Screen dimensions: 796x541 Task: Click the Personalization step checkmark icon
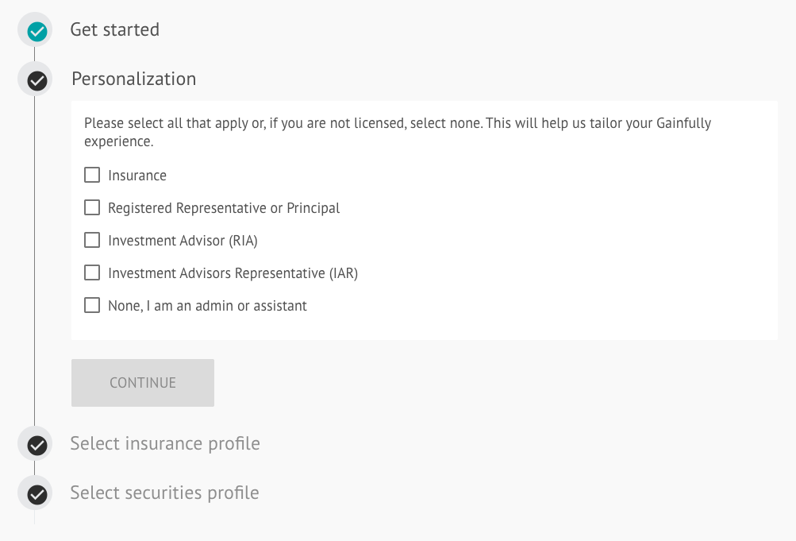tap(37, 81)
